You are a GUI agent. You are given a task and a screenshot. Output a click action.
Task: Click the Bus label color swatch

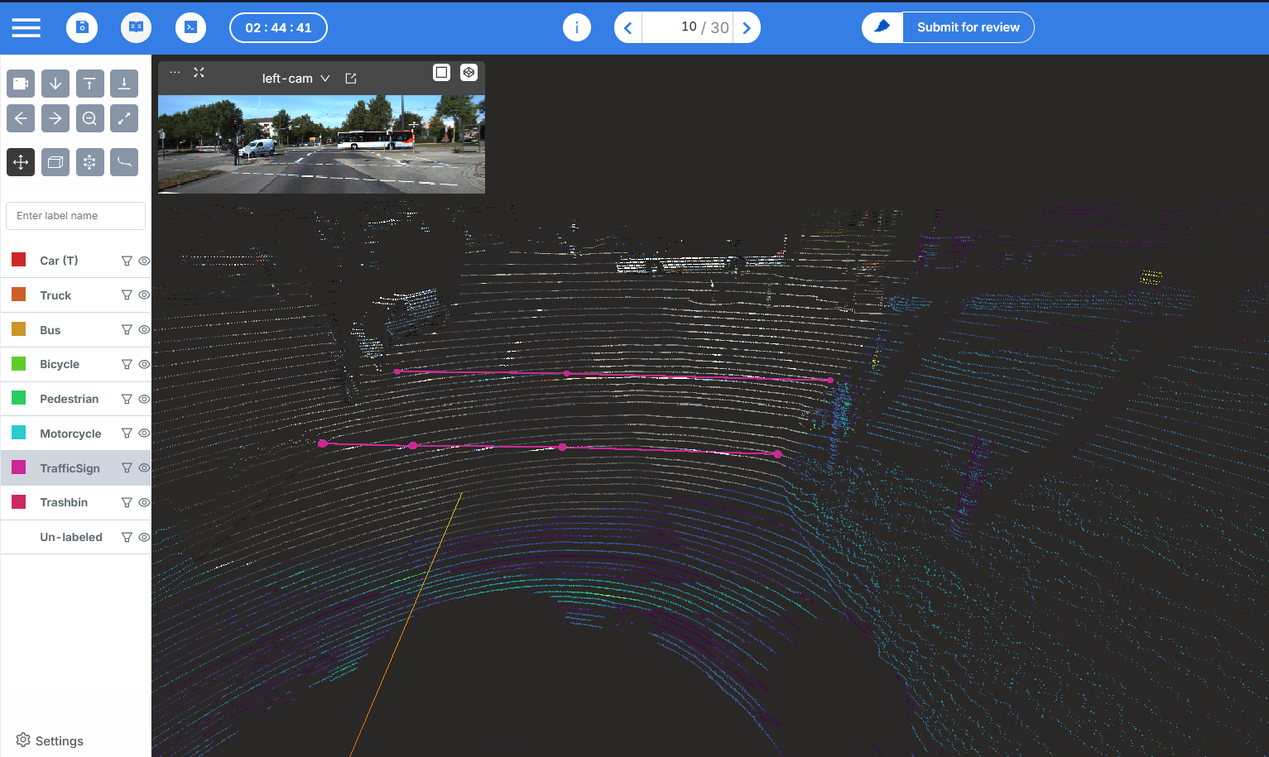tap(19, 329)
